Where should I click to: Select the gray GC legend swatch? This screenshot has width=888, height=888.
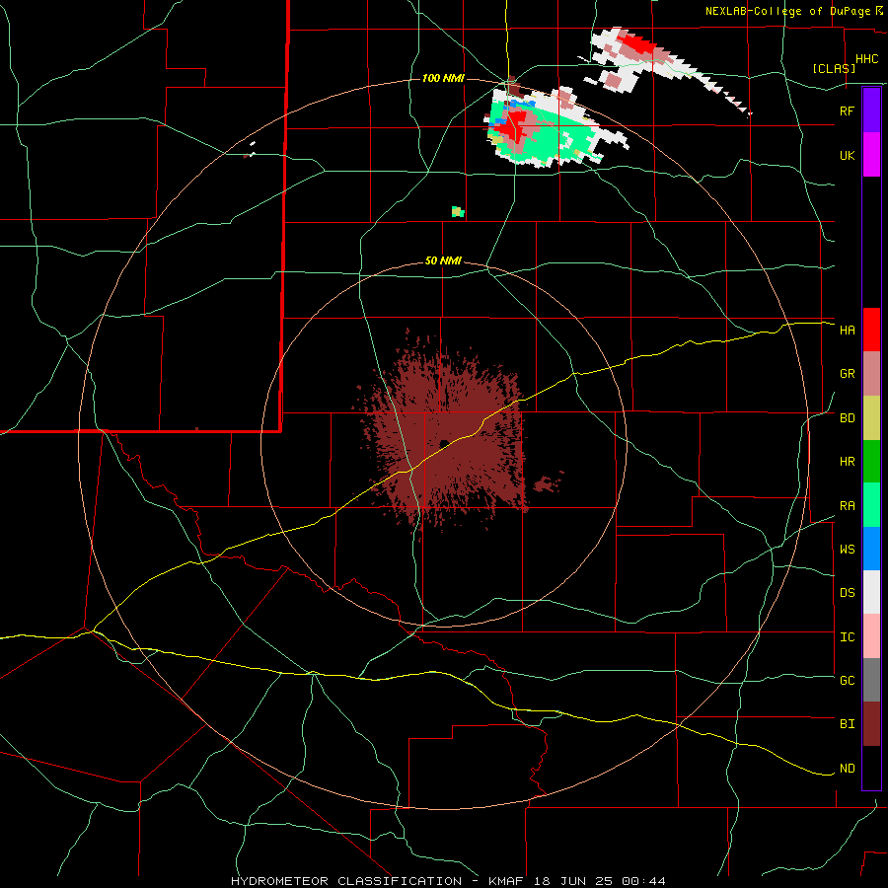(871, 680)
